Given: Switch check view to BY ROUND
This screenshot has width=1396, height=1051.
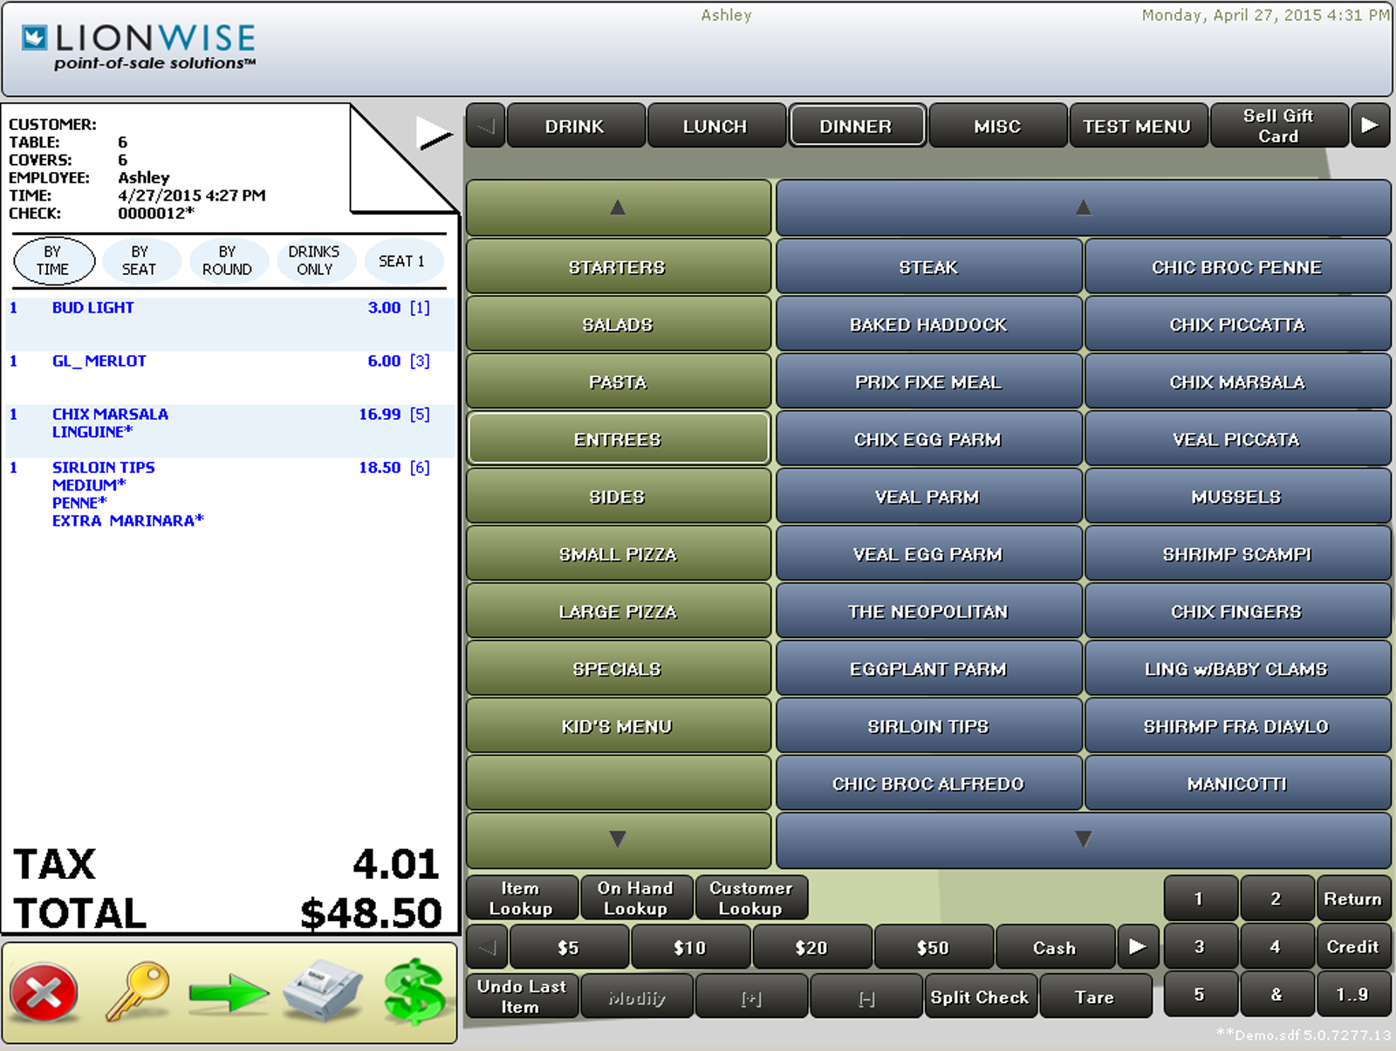Looking at the screenshot, I should pos(227,261).
